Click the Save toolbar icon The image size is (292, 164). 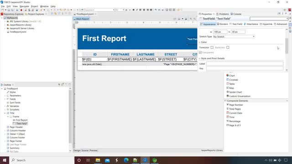tap(9, 10)
